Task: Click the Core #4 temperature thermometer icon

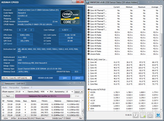Action: tap(89, 73)
